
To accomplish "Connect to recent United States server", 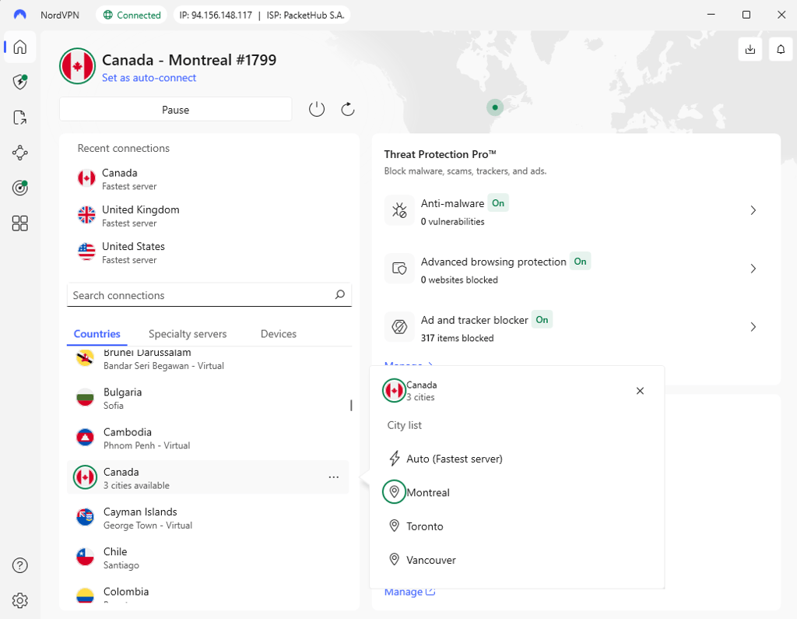I will (x=209, y=252).
